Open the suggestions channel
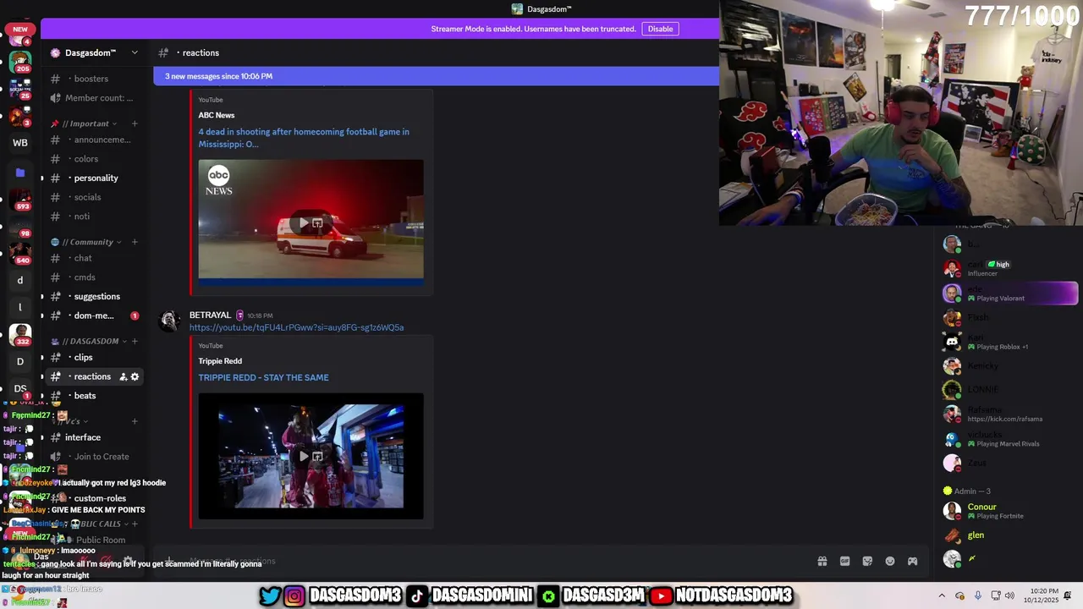Screen dimensions: 1083x609 pyautogui.click(x=94, y=296)
